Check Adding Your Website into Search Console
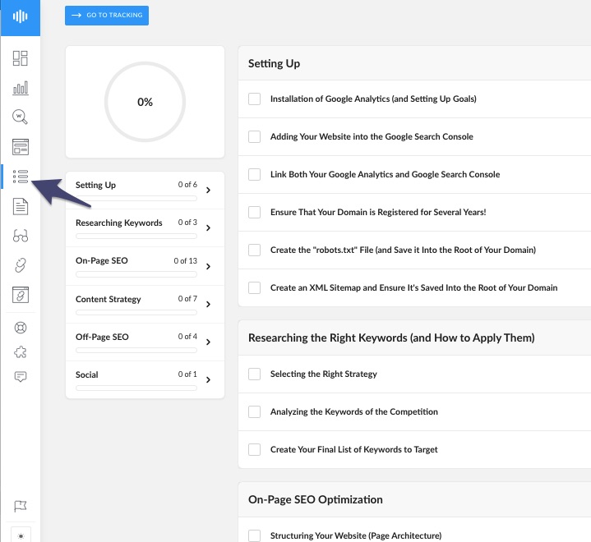This screenshot has height=542, width=591. [255, 136]
